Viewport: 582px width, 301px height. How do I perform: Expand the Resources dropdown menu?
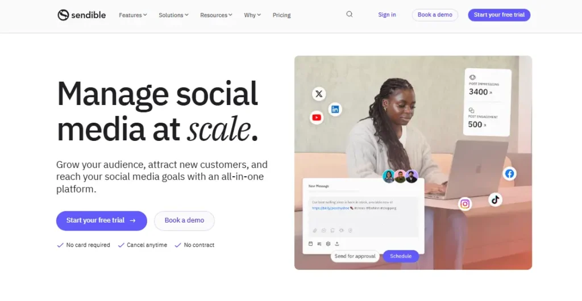pyautogui.click(x=217, y=15)
